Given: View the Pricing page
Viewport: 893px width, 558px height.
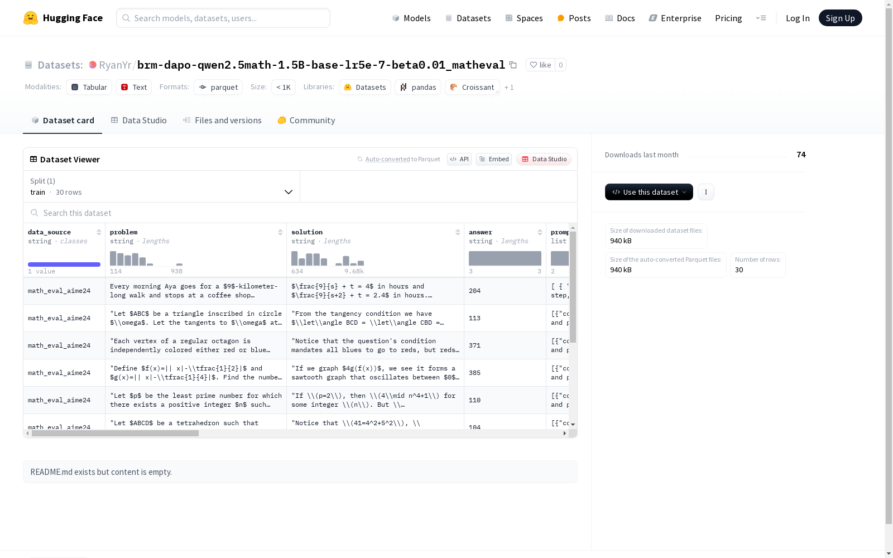Looking at the screenshot, I should [x=728, y=18].
